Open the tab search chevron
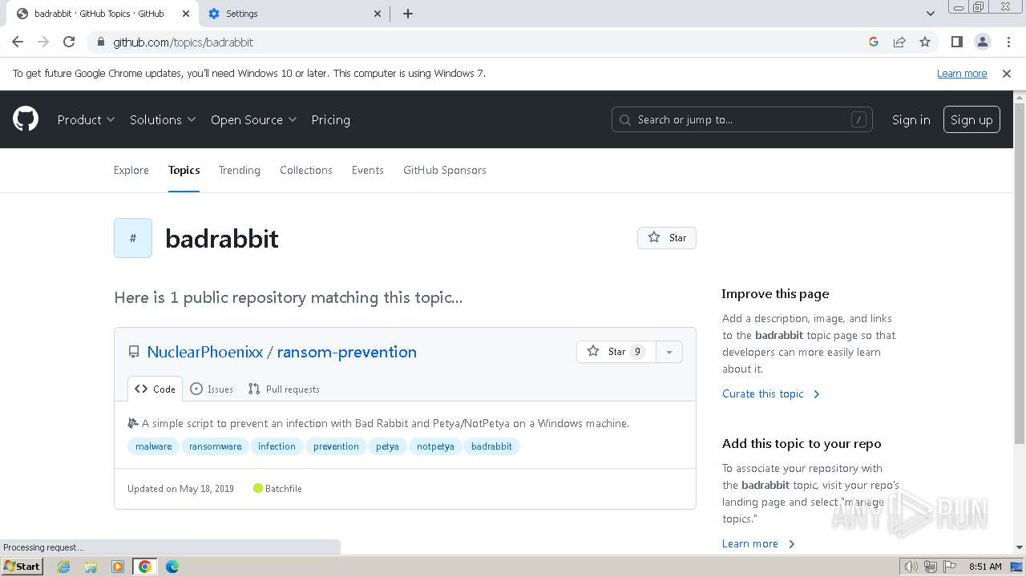Viewport: 1026px width, 577px height. click(x=930, y=14)
